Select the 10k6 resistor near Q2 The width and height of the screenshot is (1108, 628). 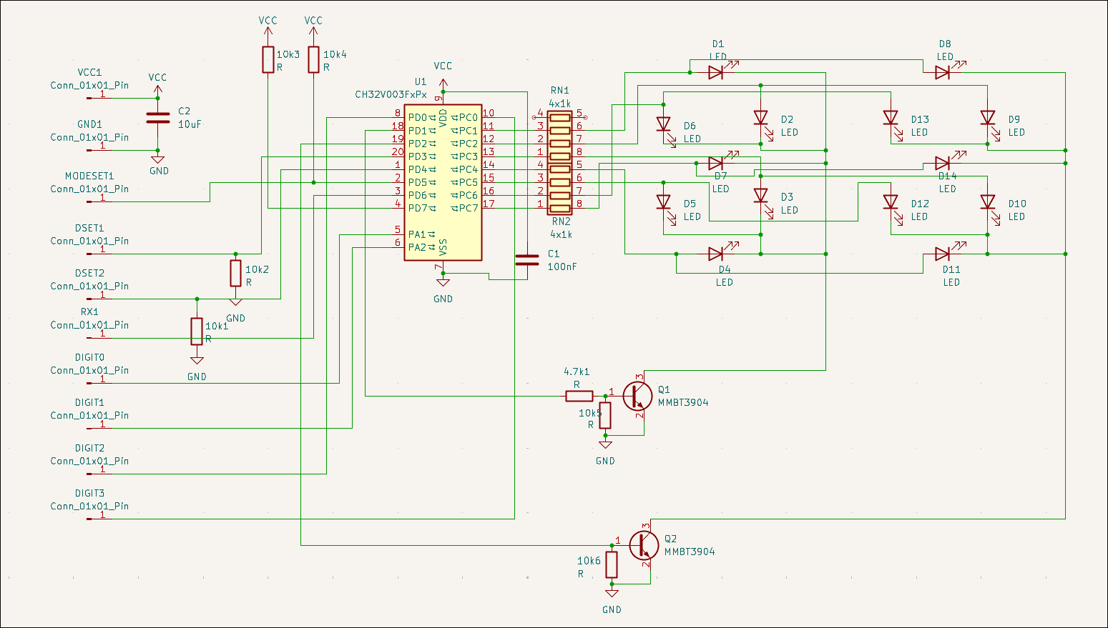(612, 564)
